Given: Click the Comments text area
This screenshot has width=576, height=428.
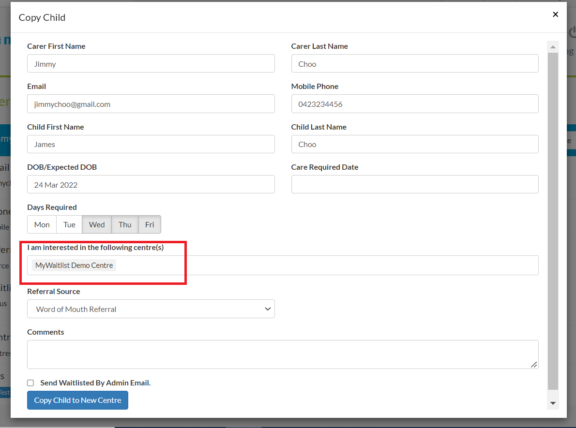Looking at the screenshot, I should [x=283, y=354].
